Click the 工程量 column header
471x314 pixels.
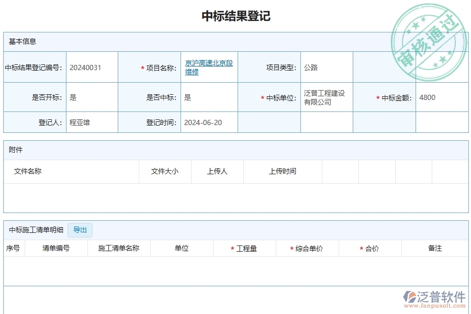(247, 248)
